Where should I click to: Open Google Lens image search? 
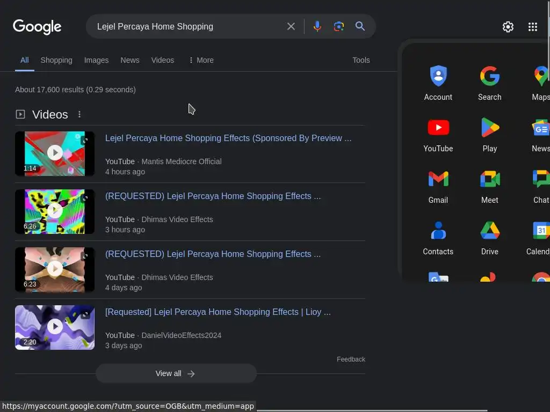(x=338, y=26)
